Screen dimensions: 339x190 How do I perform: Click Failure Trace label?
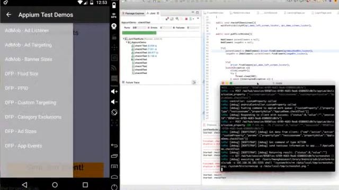(132, 82)
